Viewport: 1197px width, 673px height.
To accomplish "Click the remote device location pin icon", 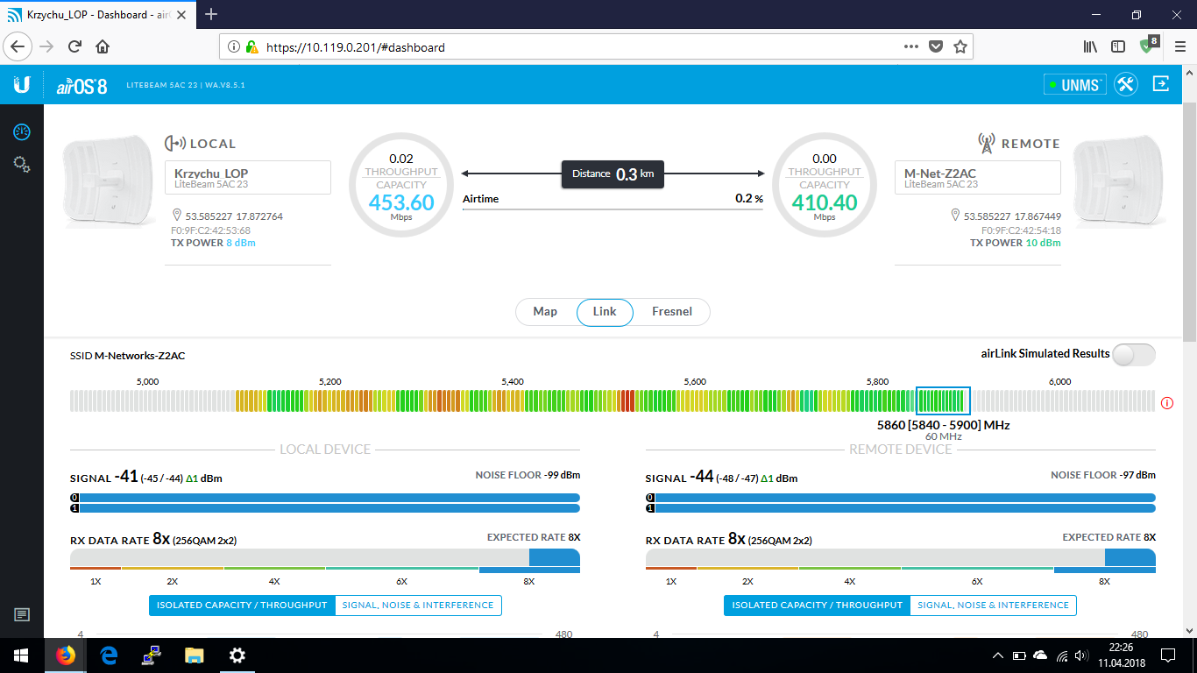I will [x=955, y=216].
